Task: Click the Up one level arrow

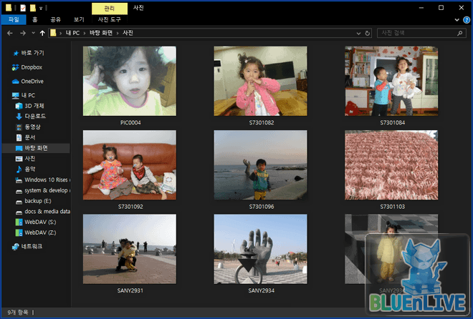Action: (42, 33)
